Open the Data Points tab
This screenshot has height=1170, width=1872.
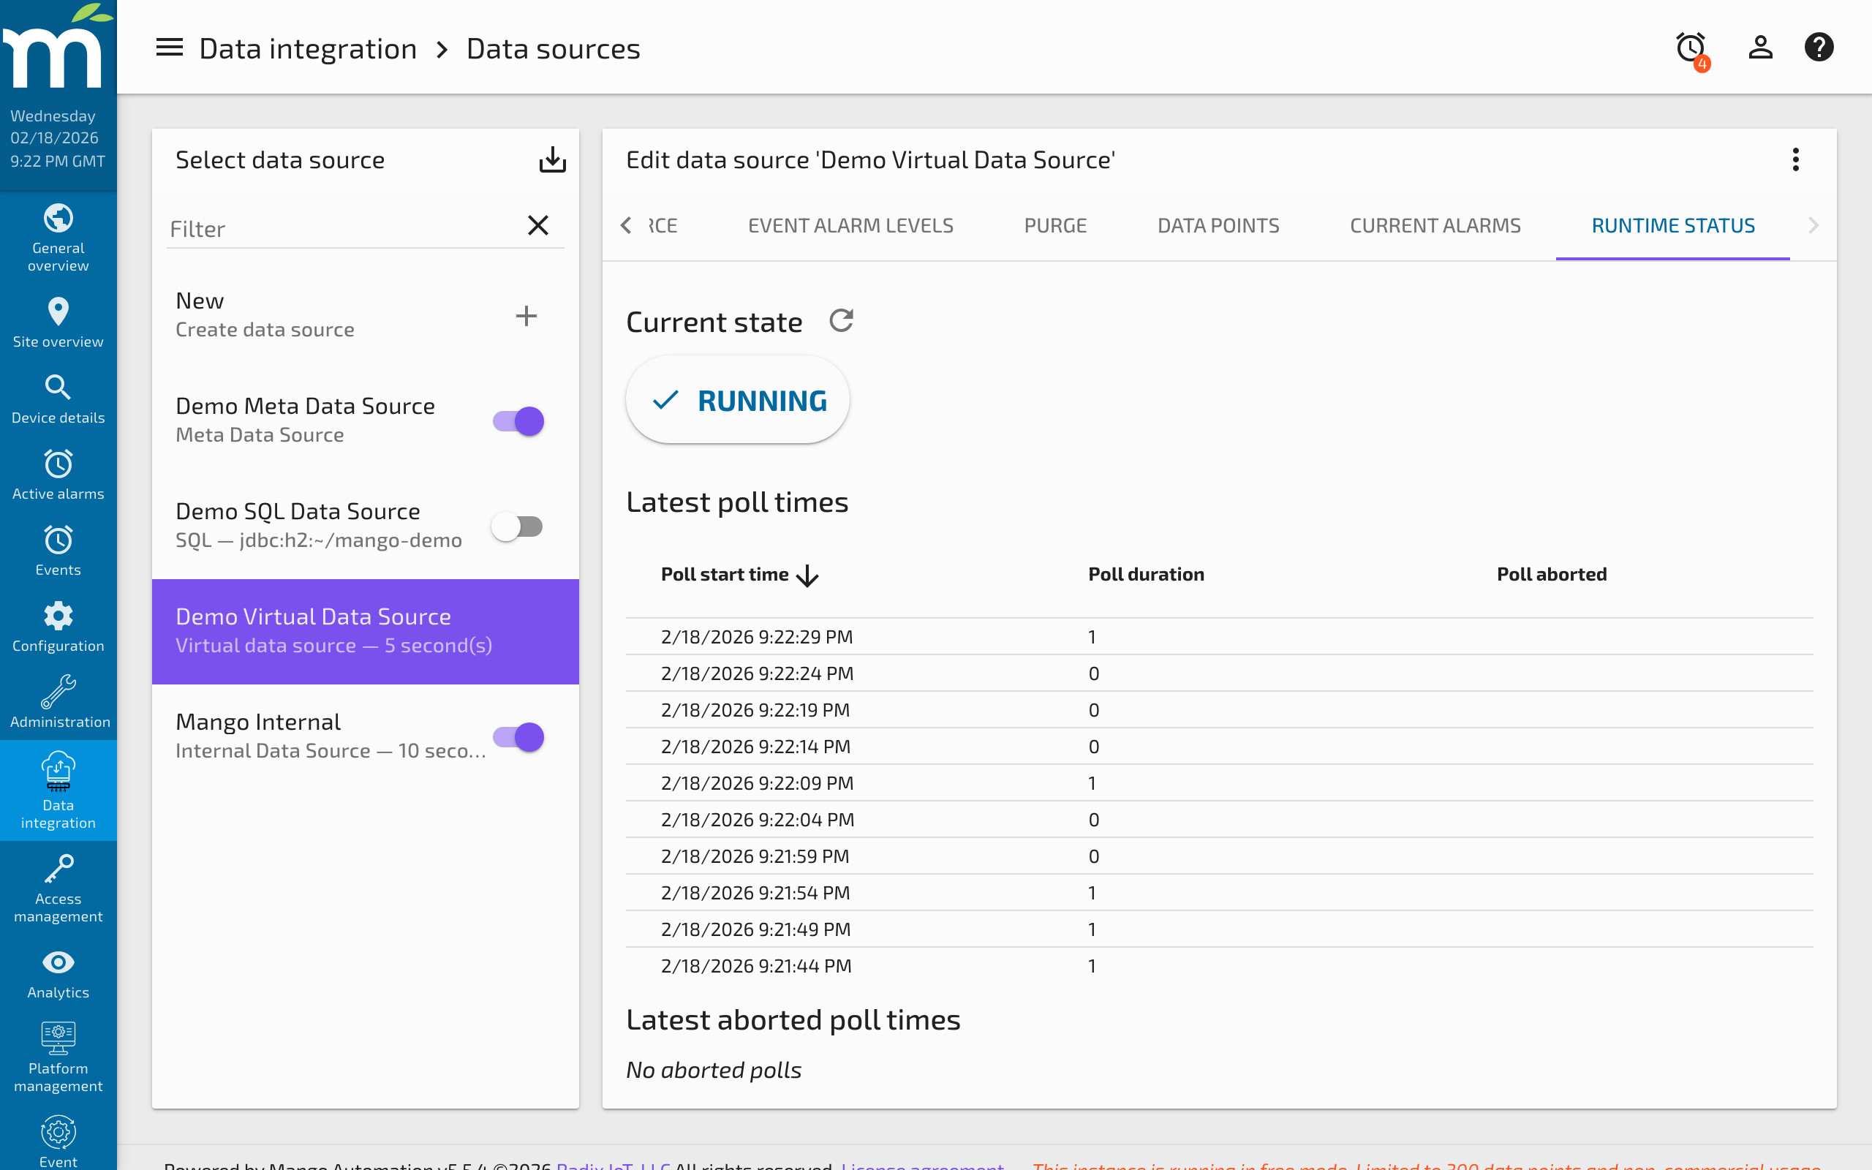point(1217,225)
